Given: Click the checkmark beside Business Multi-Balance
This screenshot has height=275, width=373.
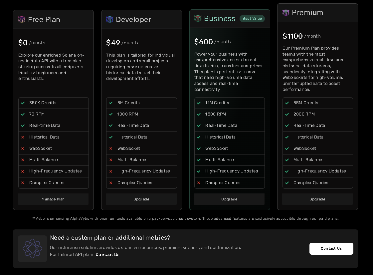Looking at the screenshot, I should [x=199, y=160].
